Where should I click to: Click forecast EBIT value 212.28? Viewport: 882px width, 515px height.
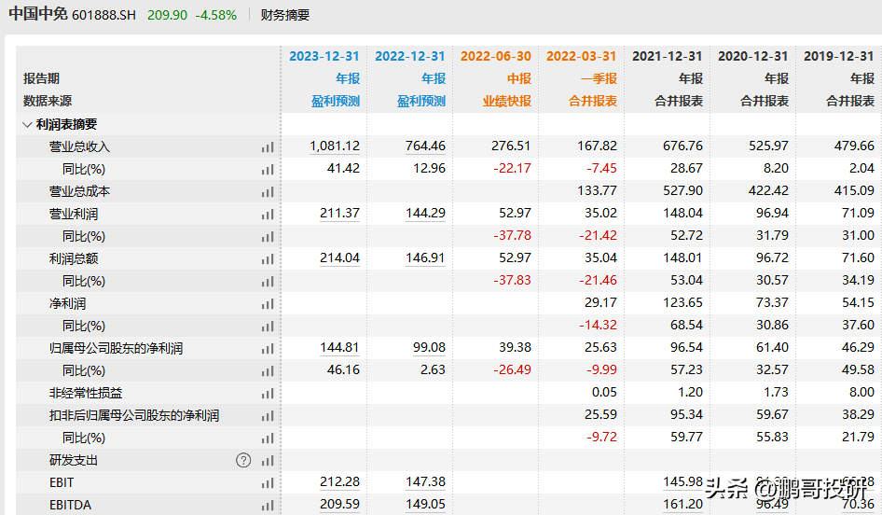coord(339,482)
